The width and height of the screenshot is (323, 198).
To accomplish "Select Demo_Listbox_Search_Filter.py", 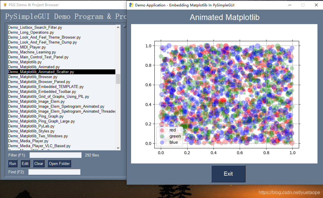I will (x=61, y=27).
